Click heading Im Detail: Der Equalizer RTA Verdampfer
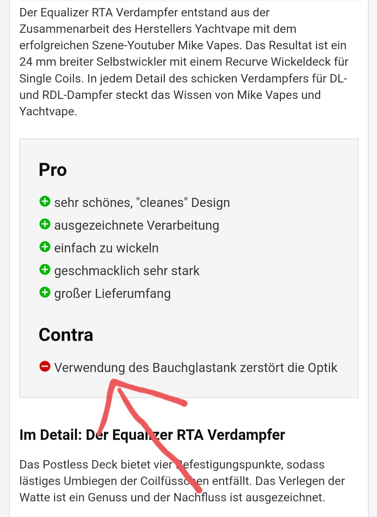The width and height of the screenshot is (377, 517). pyautogui.click(x=152, y=435)
